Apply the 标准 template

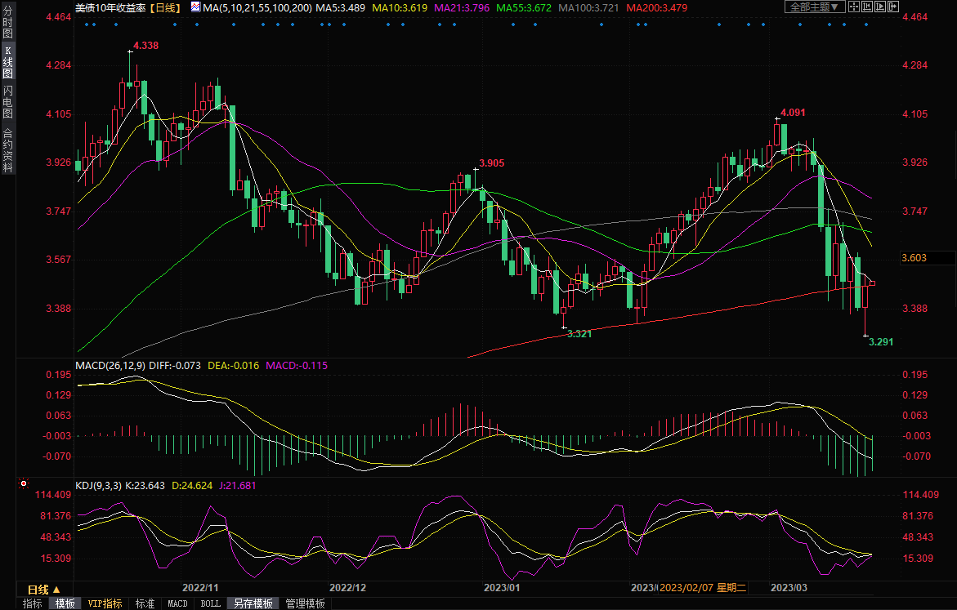(x=145, y=603)
